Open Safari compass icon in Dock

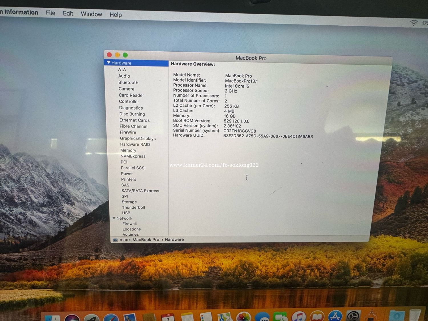(x=111, y=317)
